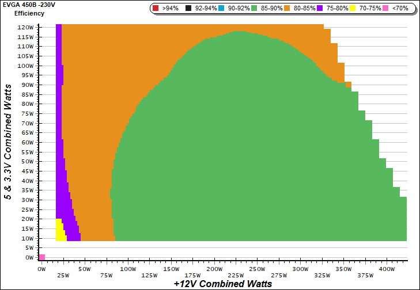Viewport: 420px width, 290px height.
Task: Click the red >94% legend swatch
Action: (x=156, y=9)
